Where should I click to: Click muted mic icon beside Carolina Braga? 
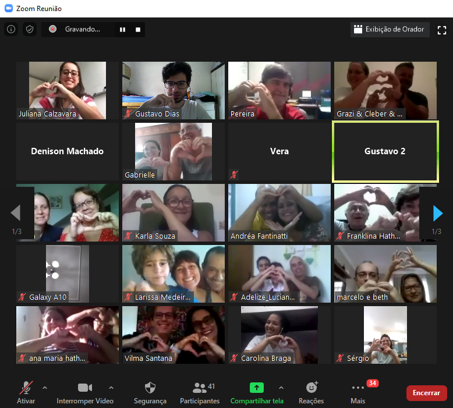click(234, 358)
